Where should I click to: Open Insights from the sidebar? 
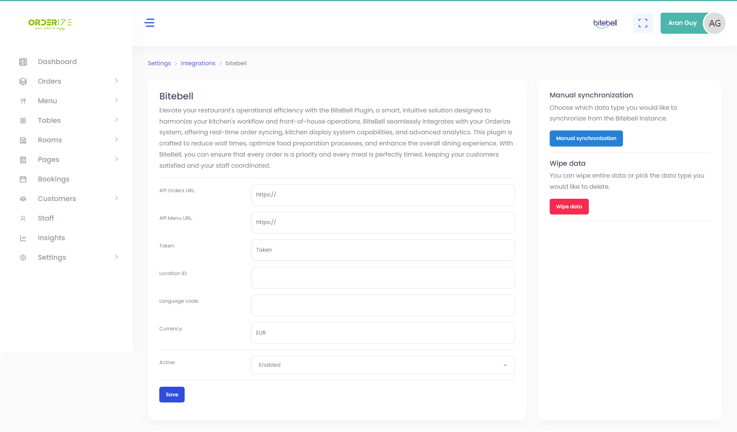[x=51, y=238]
